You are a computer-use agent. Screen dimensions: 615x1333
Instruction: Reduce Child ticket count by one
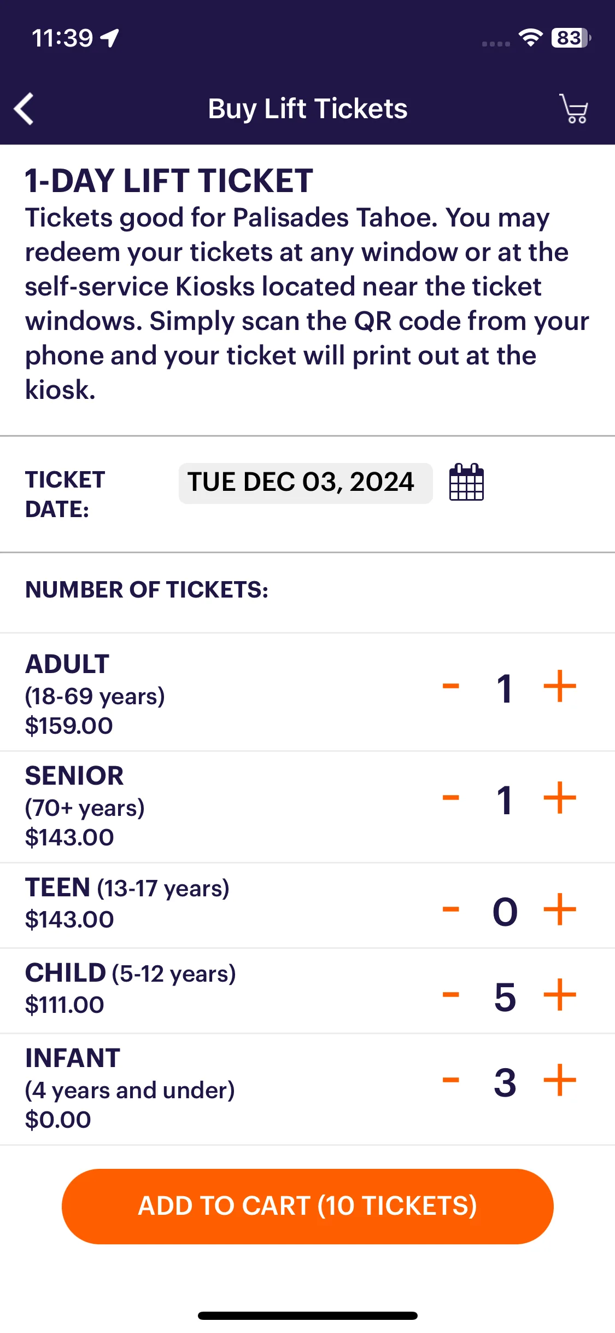[450, 995]
